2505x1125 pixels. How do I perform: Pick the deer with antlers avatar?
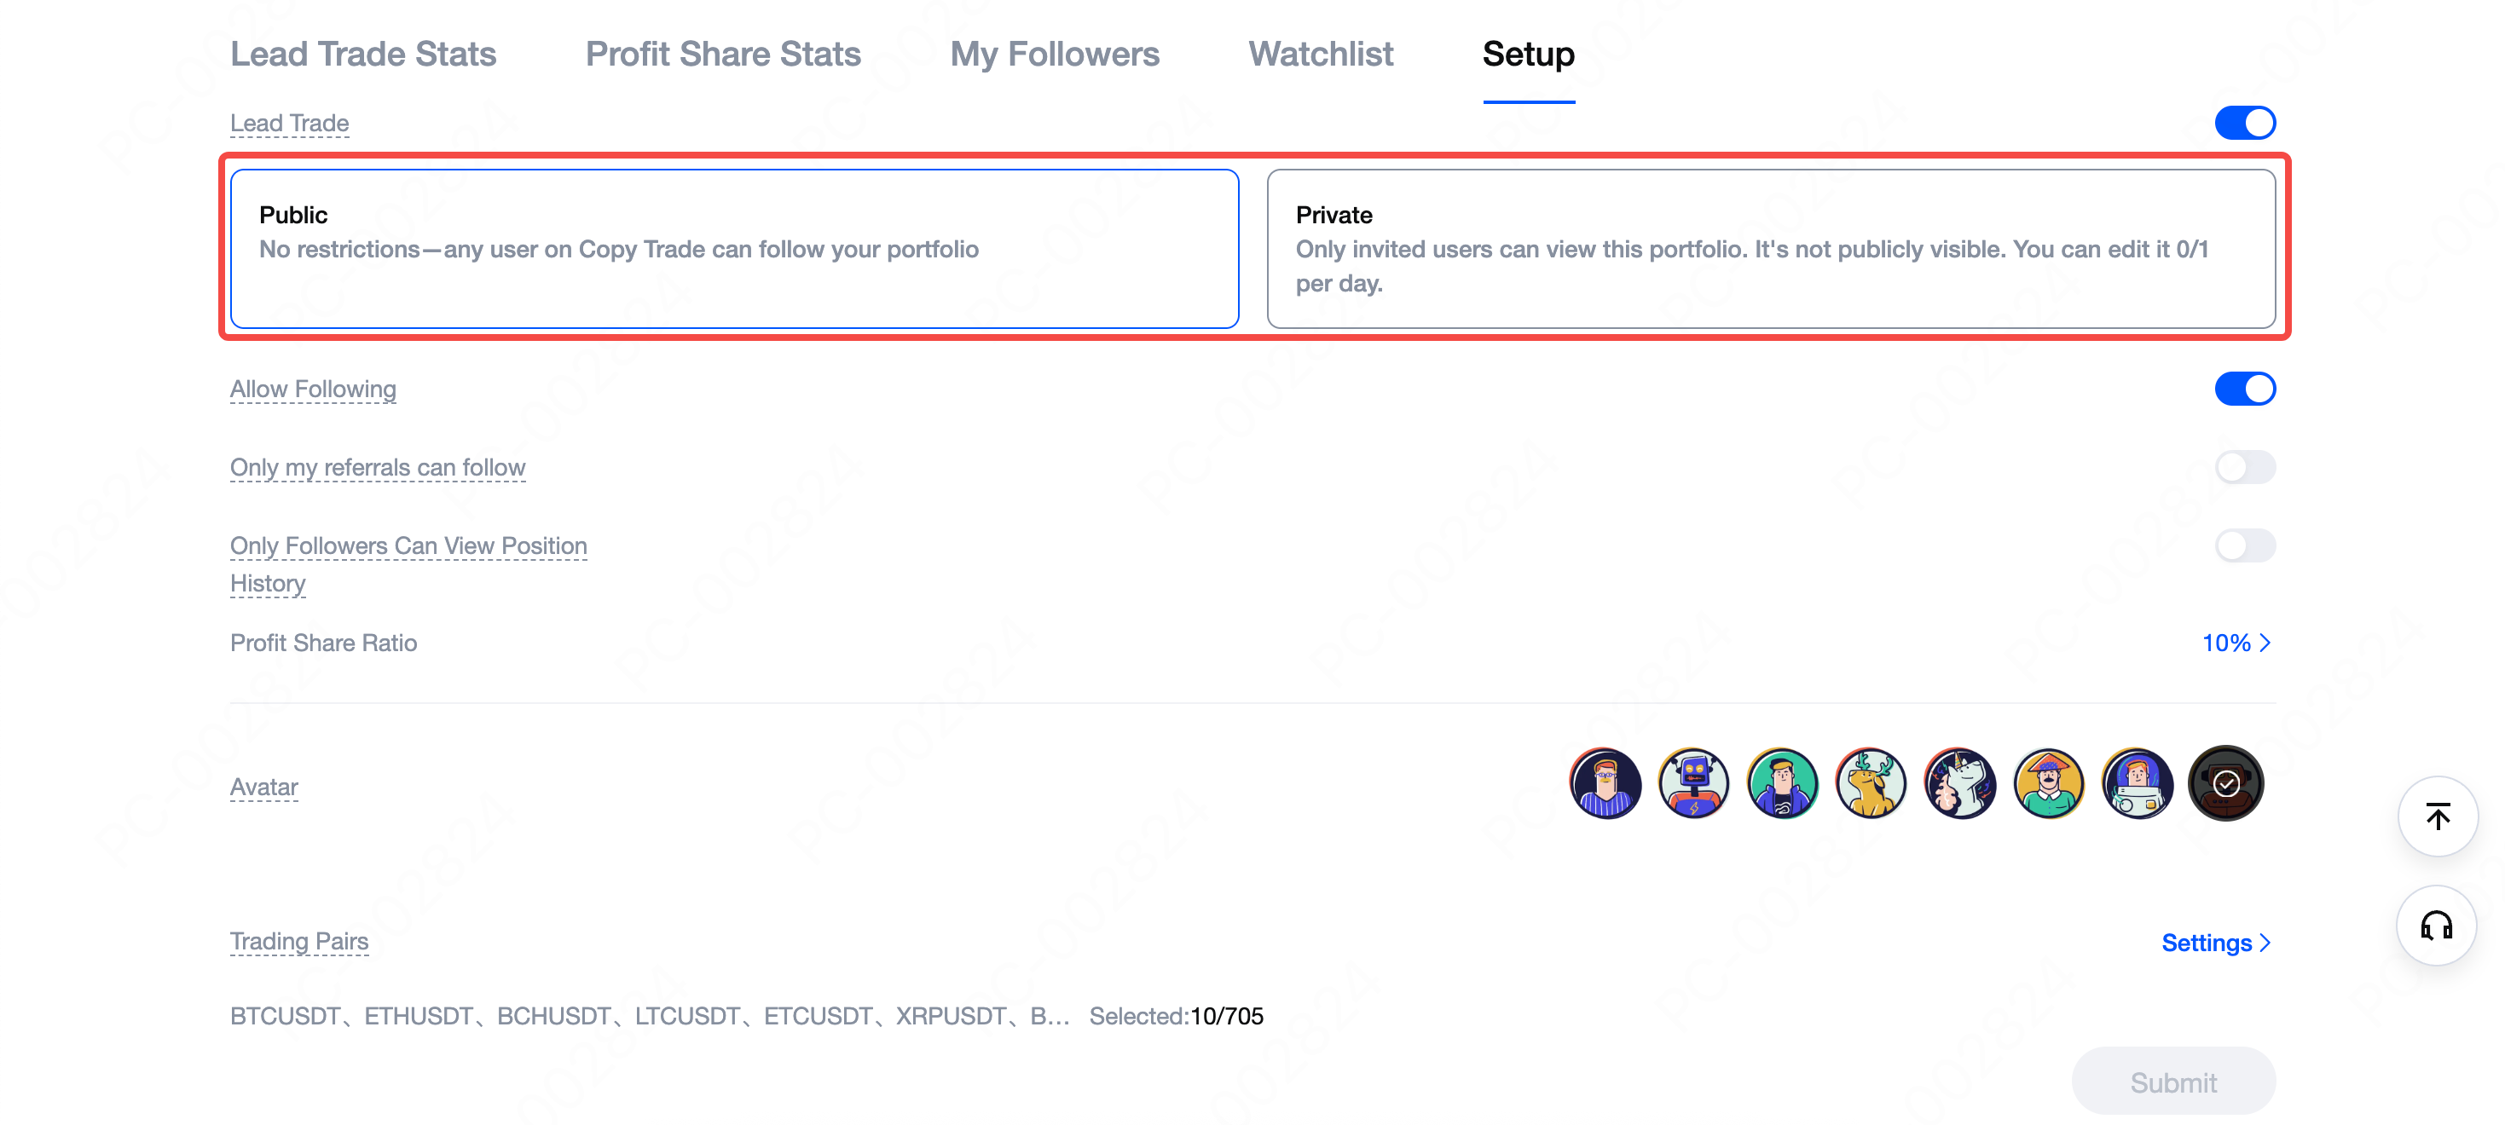[1870, 784]
